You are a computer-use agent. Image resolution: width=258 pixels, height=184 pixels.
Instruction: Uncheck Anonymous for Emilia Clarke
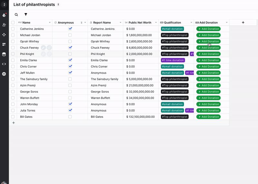click(70, 60)
